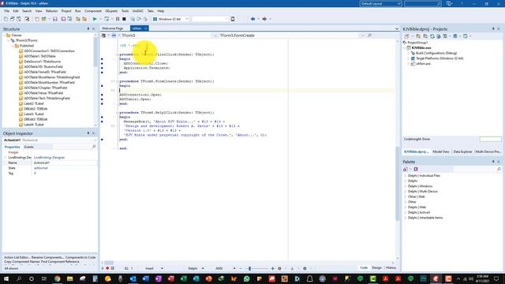
Task: Expand the Target Platforms node
Action: (409, 58)
